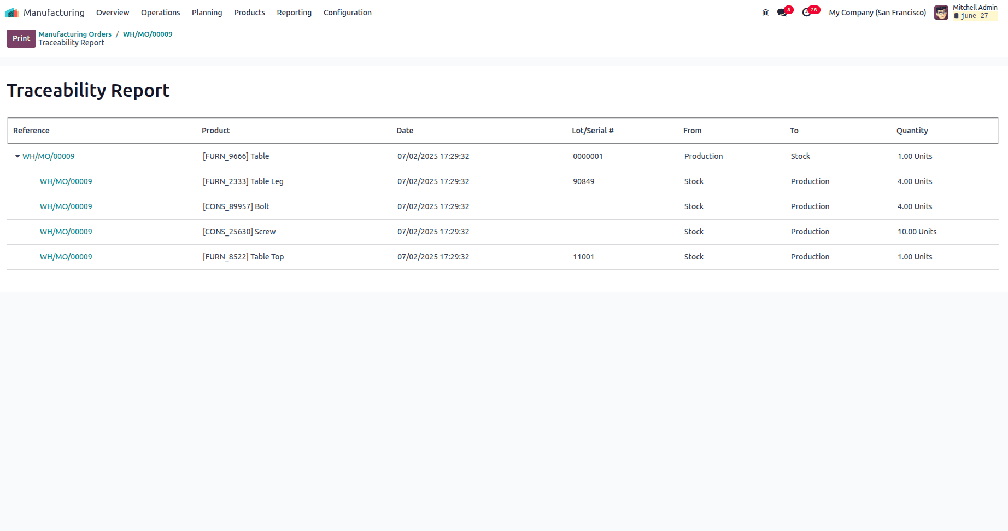This screenshot has height=531, width=1008.
Task: Open the Operations menu
Action: [x=160, y=13]
